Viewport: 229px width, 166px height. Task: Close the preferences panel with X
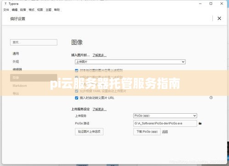[x=219, y=18]
